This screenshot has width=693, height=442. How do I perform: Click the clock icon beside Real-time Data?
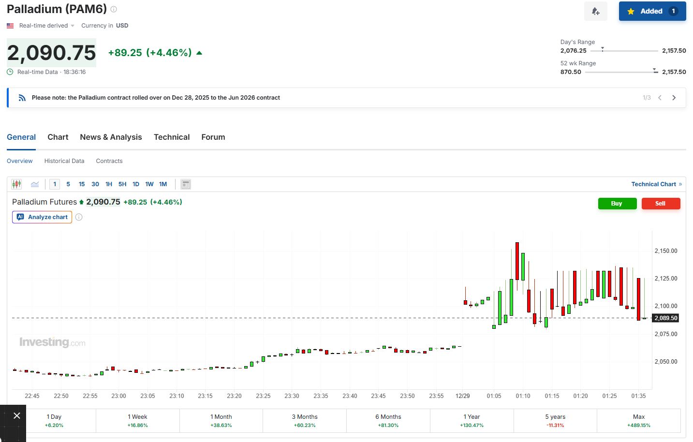10,72
